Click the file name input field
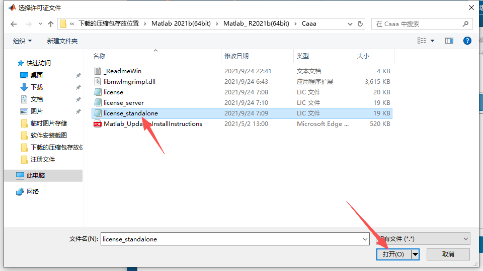This screenshot has height=271, width=483. click(235, 239)
